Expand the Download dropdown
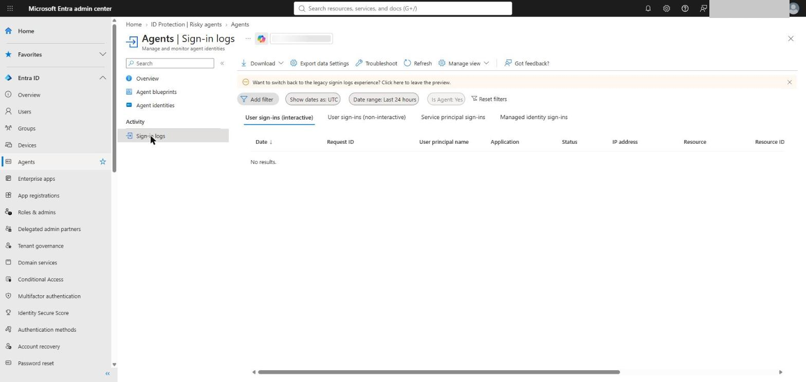Screen dimensions: 806x382 coord(262,63)
